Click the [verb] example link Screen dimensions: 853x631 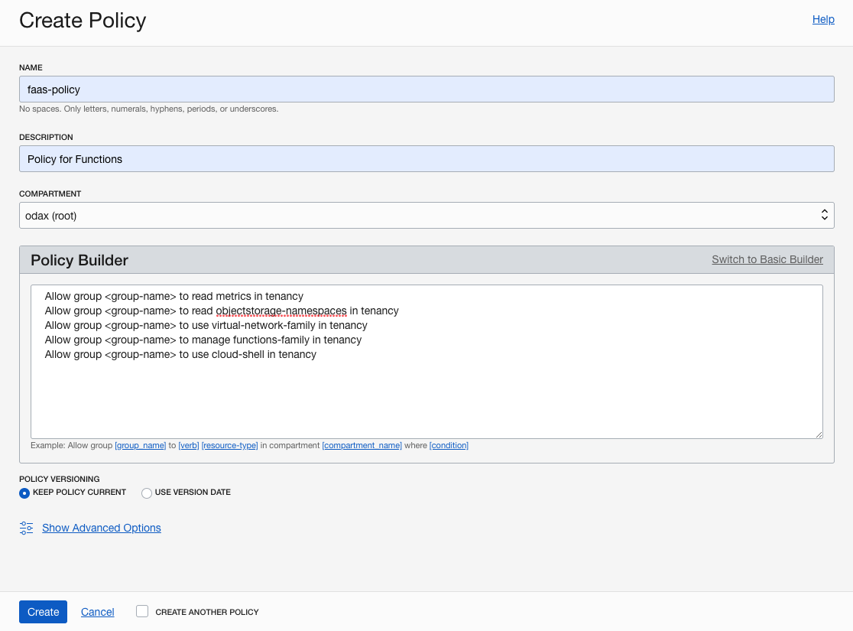pyautogui.click(x=189, y=445)
